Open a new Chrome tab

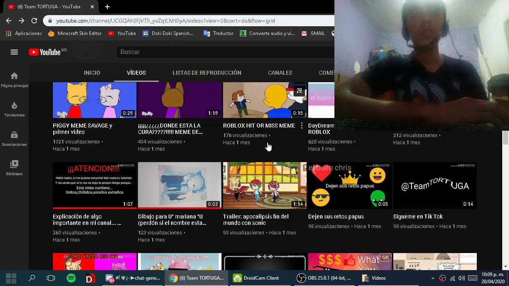click(x=107, y=7)
